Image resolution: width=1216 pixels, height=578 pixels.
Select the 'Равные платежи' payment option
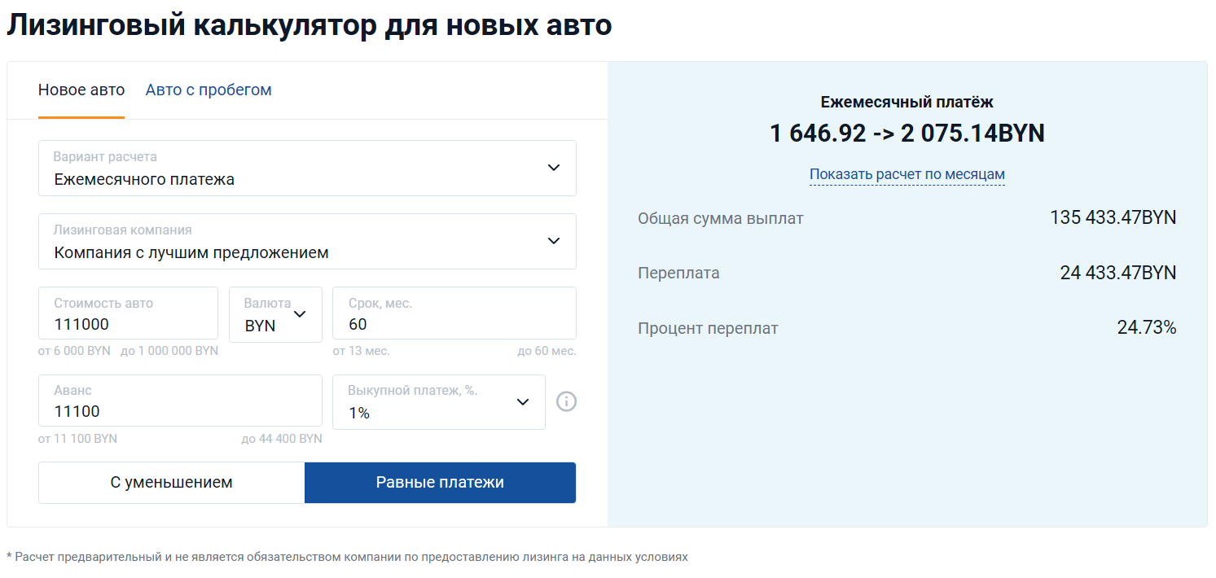440,483
